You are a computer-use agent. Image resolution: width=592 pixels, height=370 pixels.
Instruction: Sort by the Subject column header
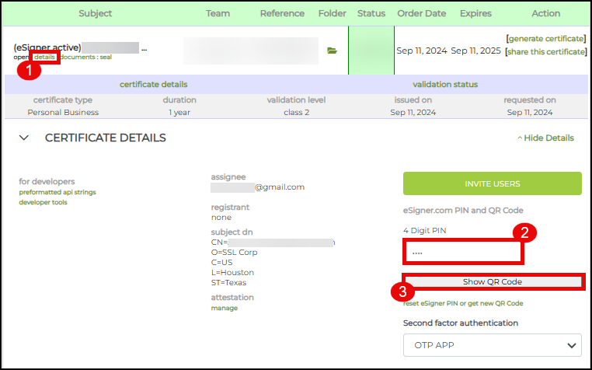tap(95, 13)
